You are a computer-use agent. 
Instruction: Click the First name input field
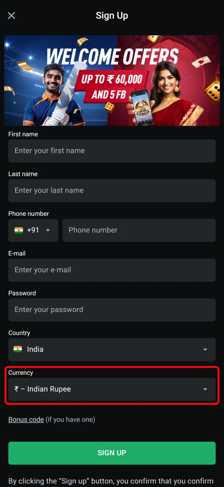point(112,151)
